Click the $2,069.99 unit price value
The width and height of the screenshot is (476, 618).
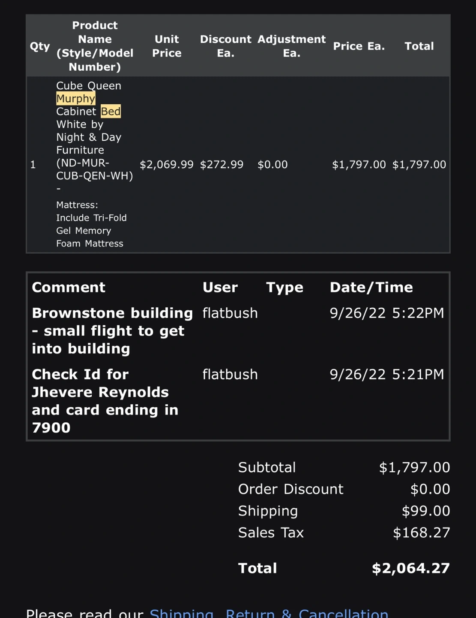coord(167,165)
